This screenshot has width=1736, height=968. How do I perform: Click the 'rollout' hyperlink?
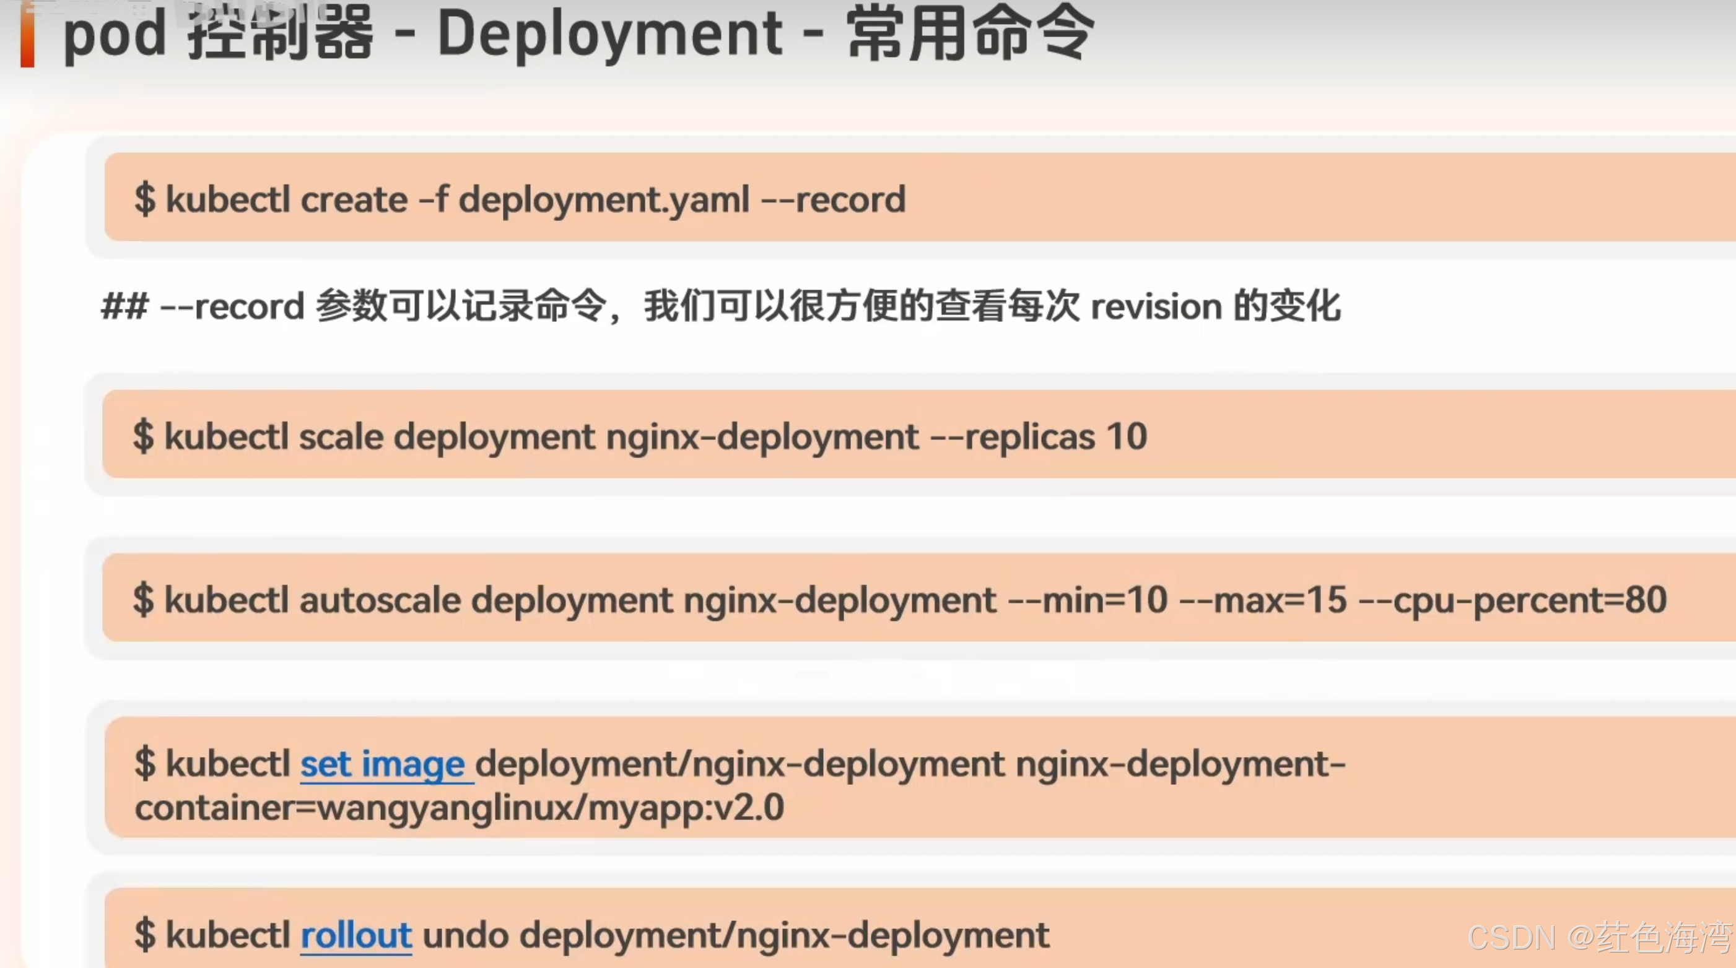[356, 936]
